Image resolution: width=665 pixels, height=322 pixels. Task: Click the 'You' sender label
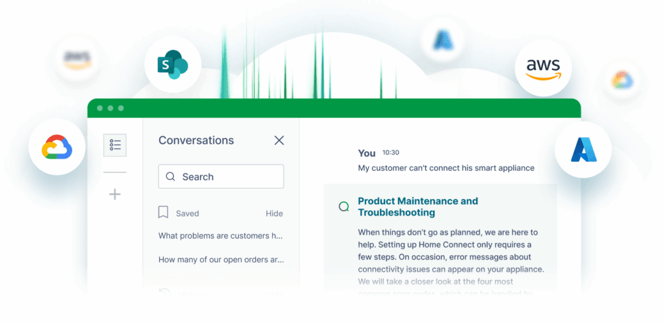point(367,153)
